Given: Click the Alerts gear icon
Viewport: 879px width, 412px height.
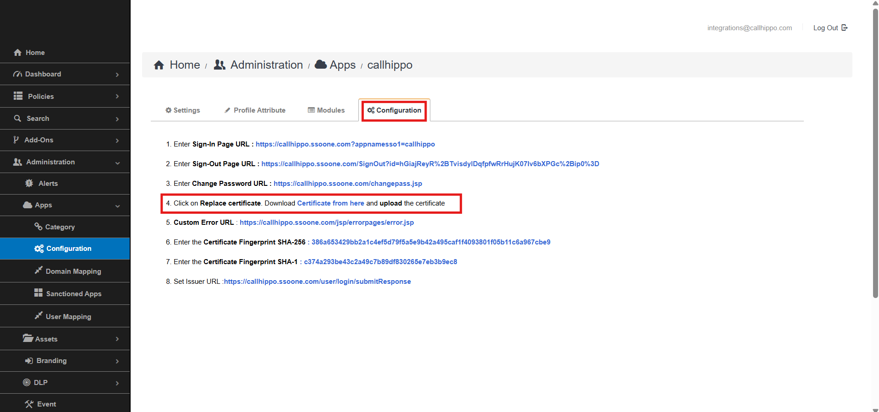Looking at the screenshot, I should click(x=29, y=183).
